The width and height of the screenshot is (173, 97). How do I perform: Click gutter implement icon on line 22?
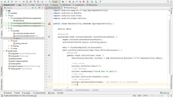49,55
